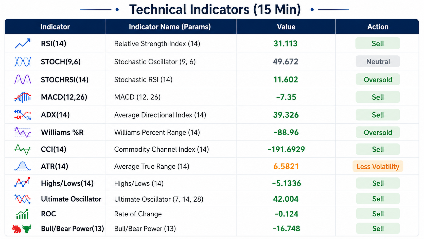Viewport: 424px width, 239px height.
Task: Select the ATR(14) bell curve icon
Action: (23, 166)
